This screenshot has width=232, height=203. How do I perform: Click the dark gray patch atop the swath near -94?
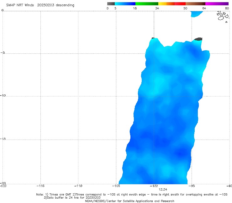pos(198,39)
